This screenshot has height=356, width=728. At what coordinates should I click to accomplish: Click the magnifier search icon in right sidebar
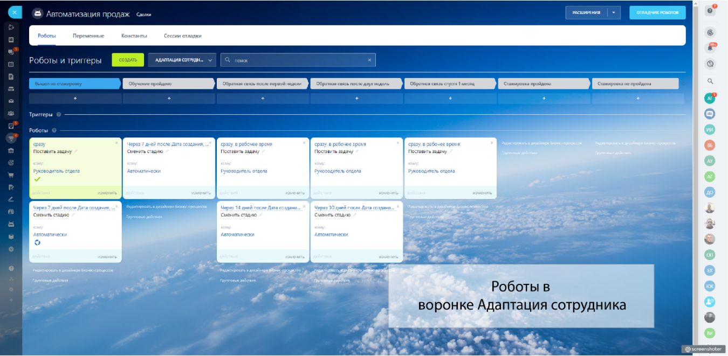(710, 81)
